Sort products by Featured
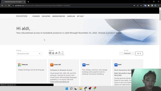161x91 pixels. click(127, 53)
